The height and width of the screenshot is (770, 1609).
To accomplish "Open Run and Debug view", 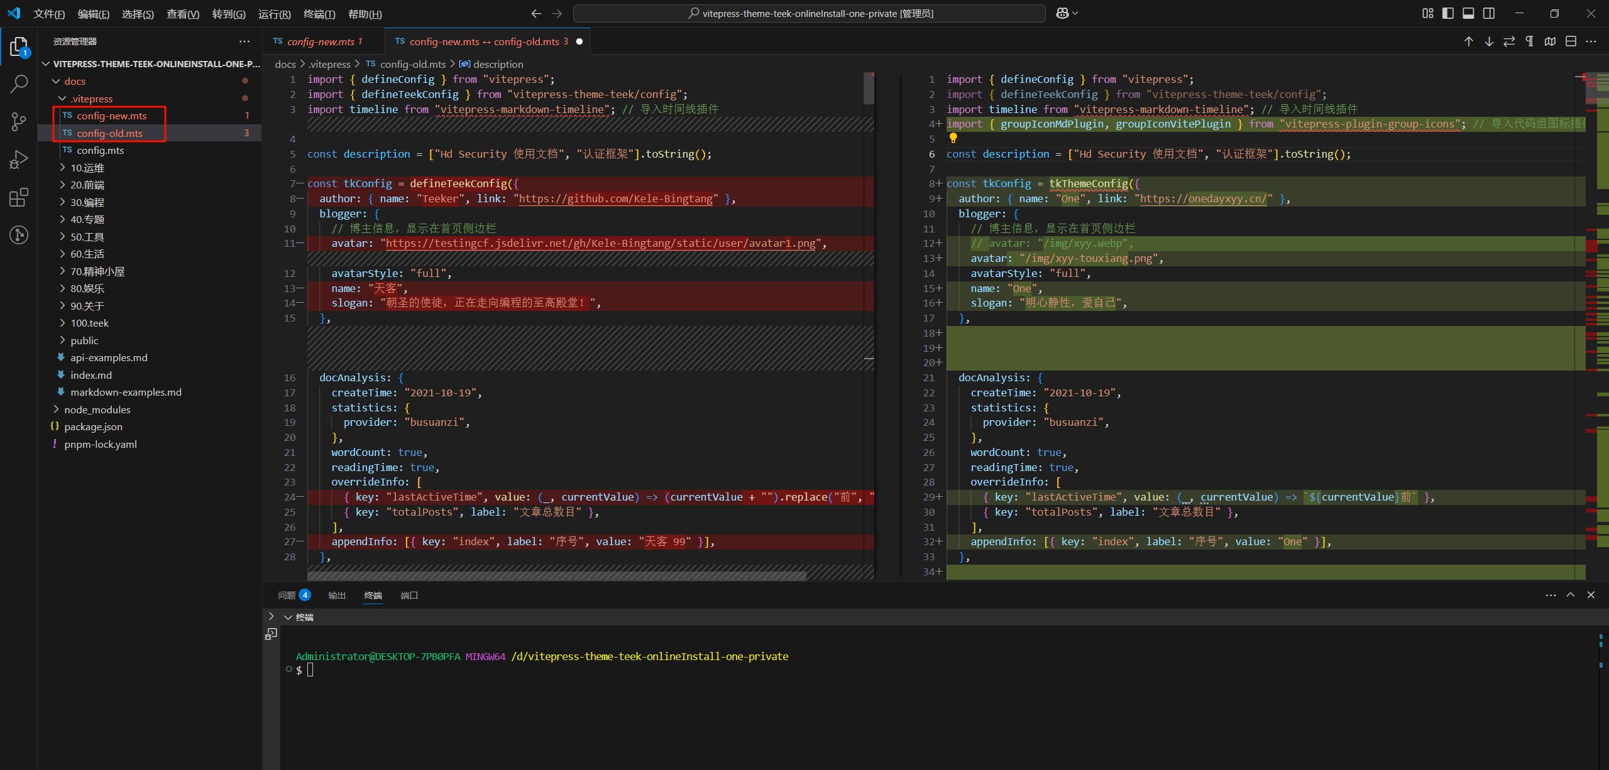I will pos(19,160).
